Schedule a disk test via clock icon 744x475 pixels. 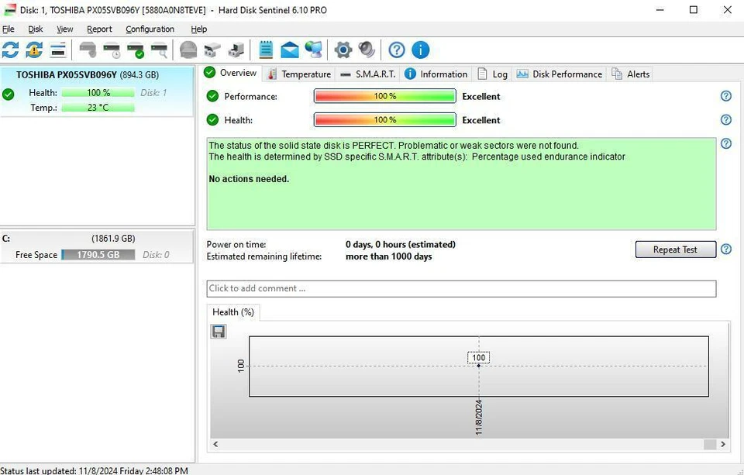112,50
